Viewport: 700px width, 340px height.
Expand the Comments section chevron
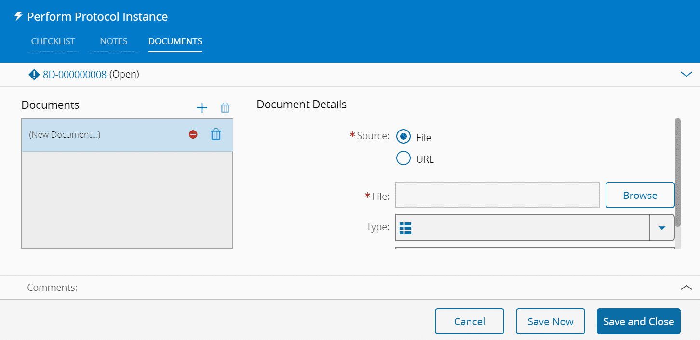click(686, 288)
